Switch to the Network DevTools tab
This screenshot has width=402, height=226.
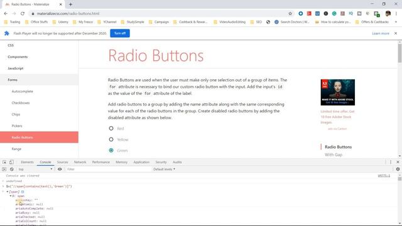[80, 162]
